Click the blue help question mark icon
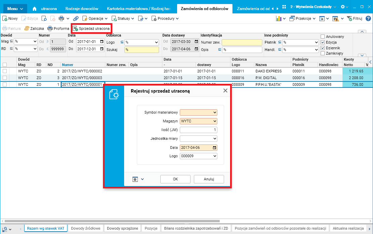This screenshot has height=234, width=373. (x=368, y=18)
